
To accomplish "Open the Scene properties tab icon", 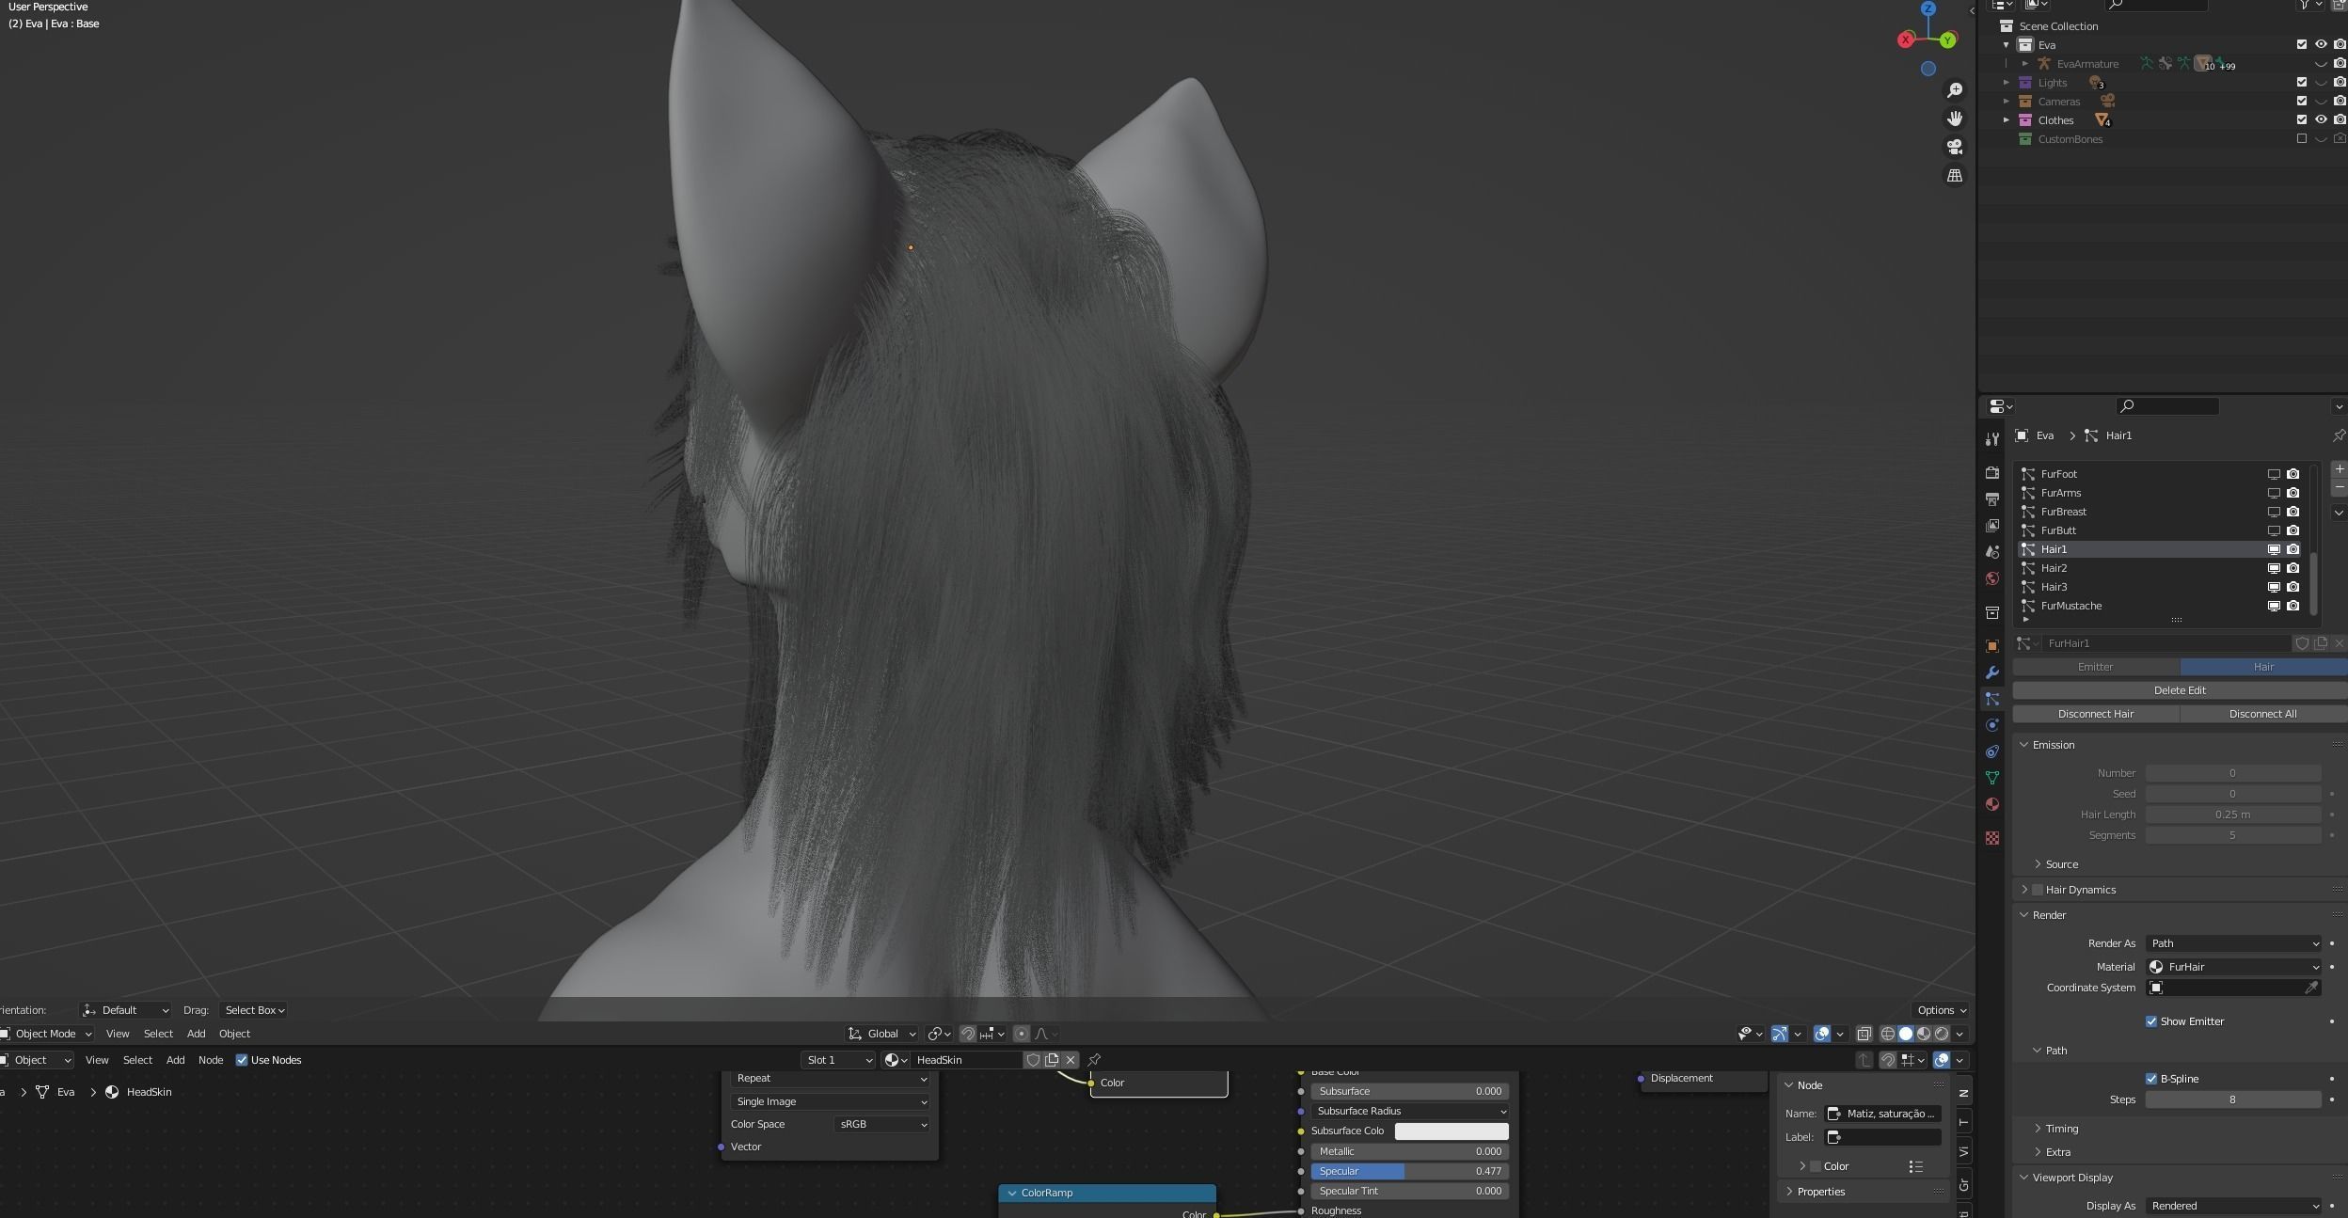I will 1991,552.
